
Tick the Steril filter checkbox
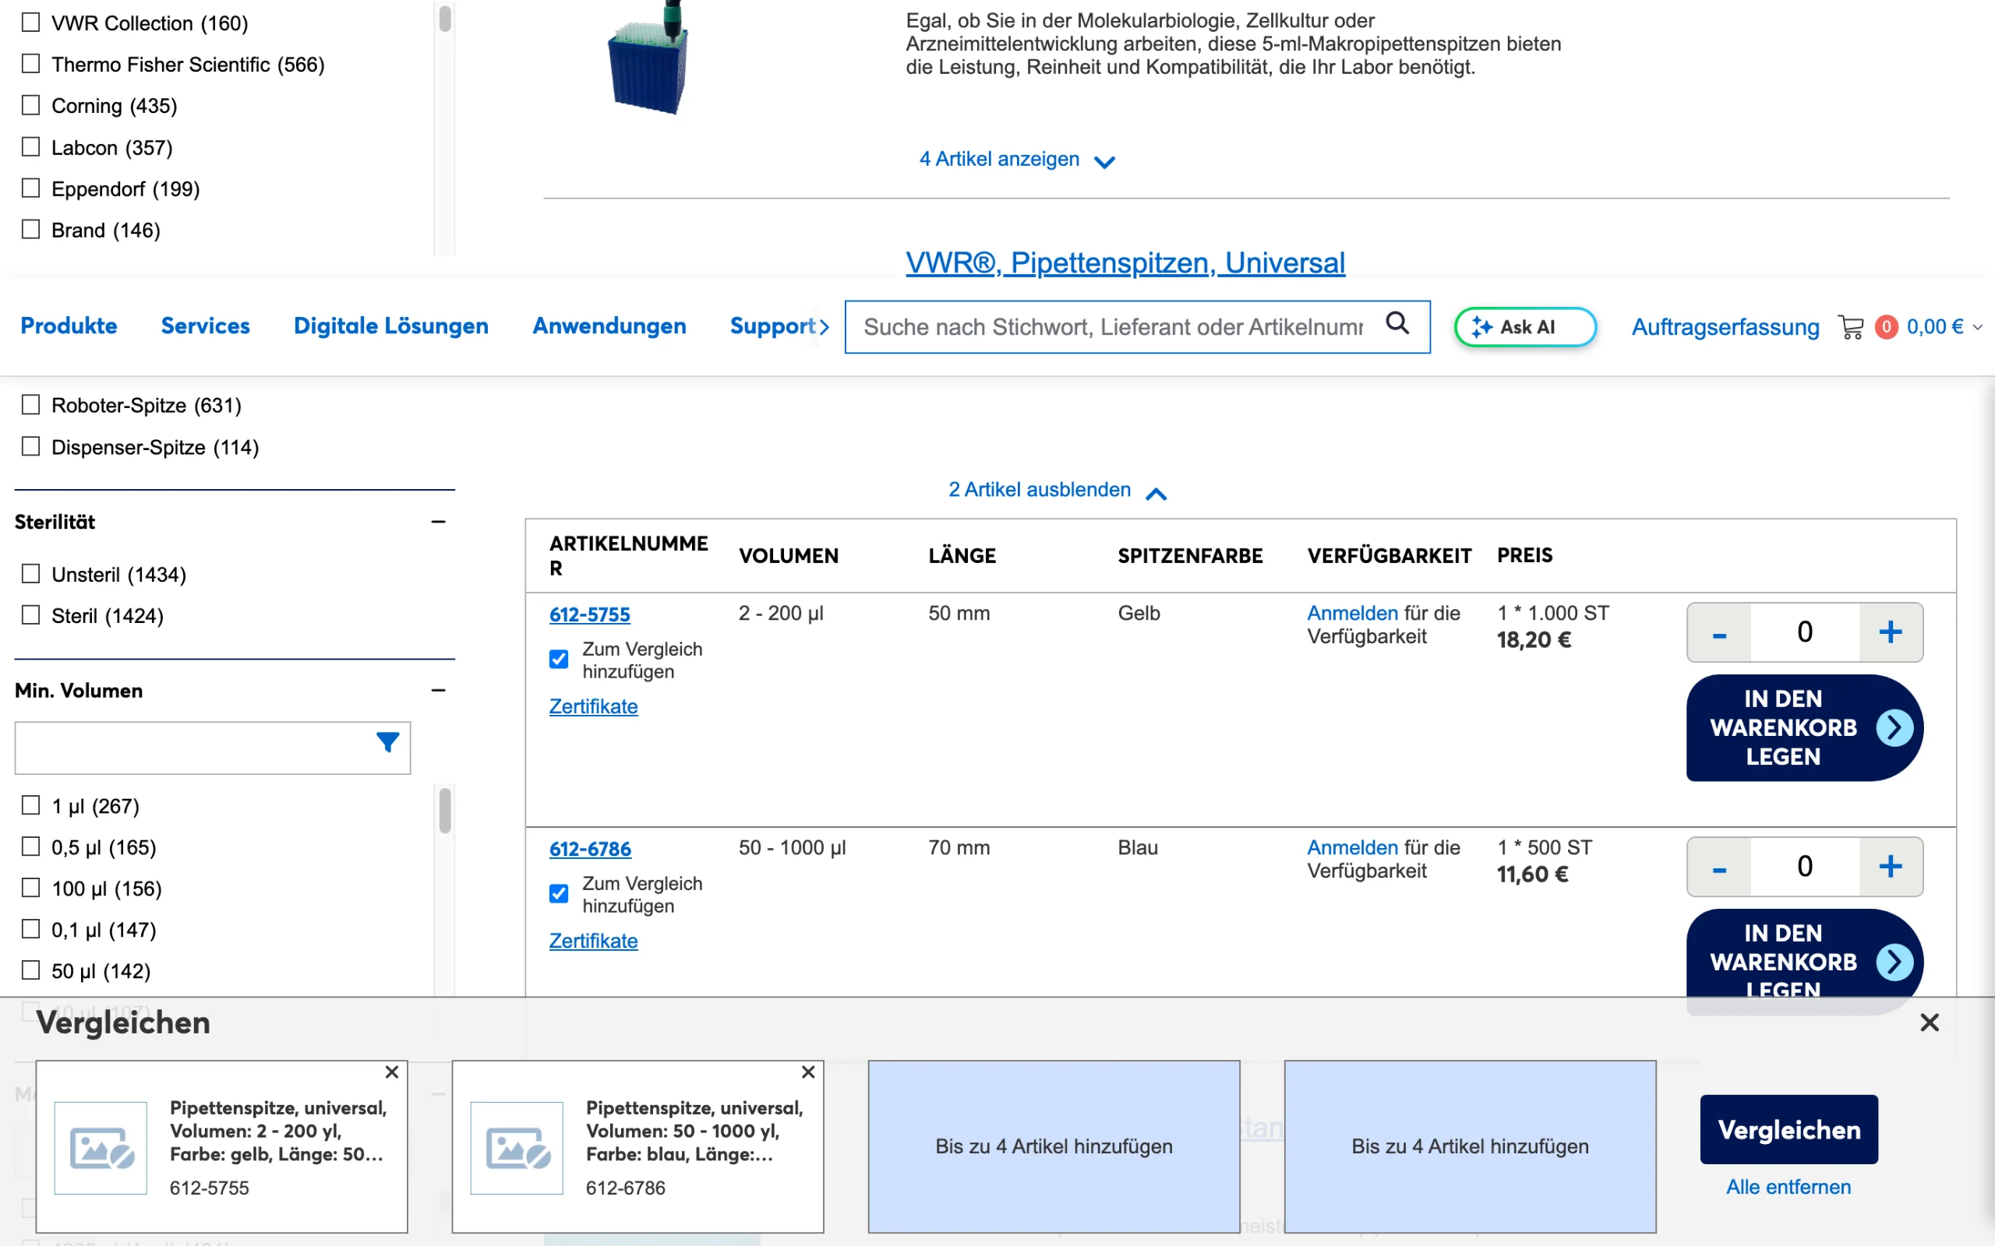pos(30,614)
